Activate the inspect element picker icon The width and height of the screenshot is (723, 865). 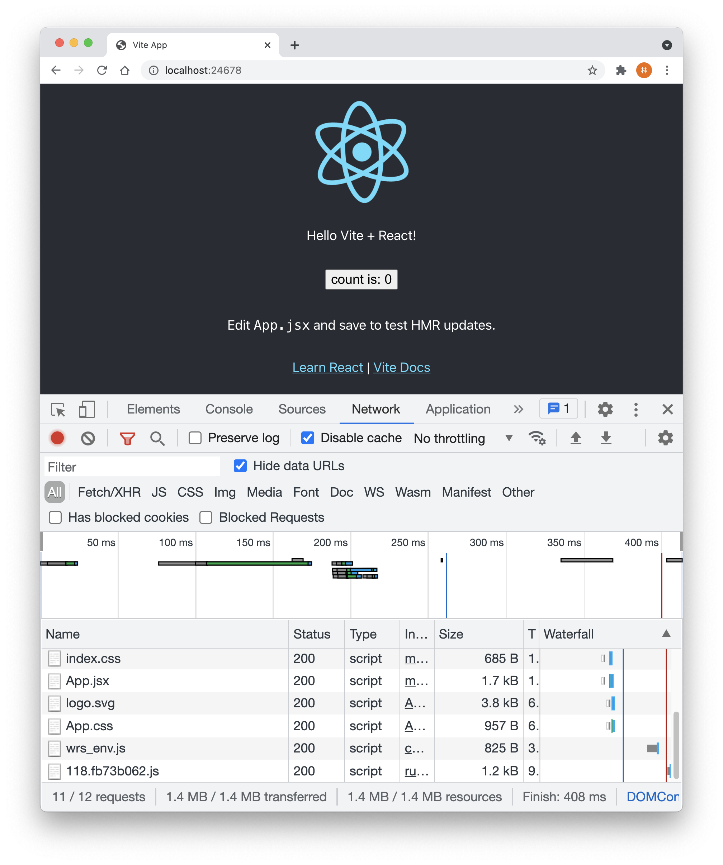click(58, 410)
